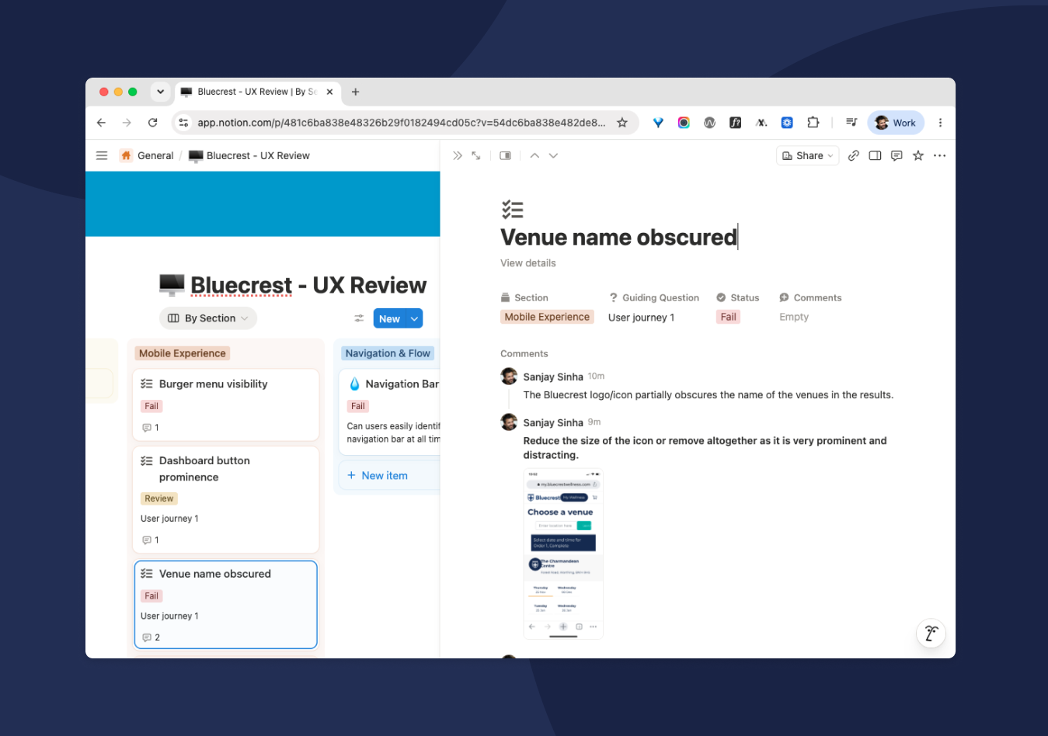This screenshot has height=736, width=1048.
Task: Change the Mobile Experience section value
Action: [x=547, y=317]
